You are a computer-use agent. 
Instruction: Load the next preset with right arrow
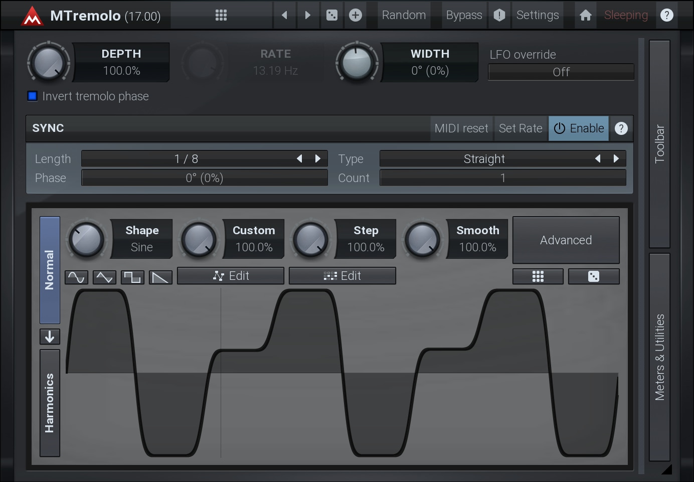coord(308,15)
